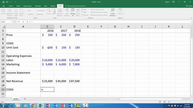Switch to the Insert tab
The image size is (193, 108).
pos(18,6)
